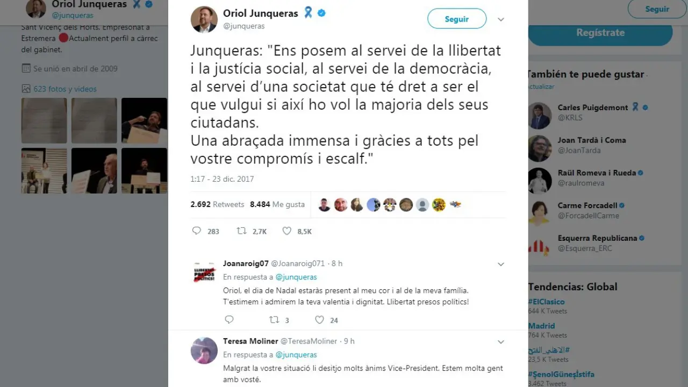Expand options chevron next to the Seguir button
688x387 pixels.
pyautogui.click(x=501, y=19)
